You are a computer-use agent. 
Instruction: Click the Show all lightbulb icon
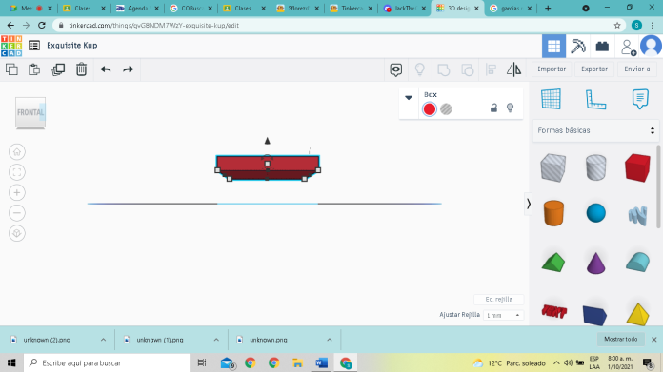point(419,69)
